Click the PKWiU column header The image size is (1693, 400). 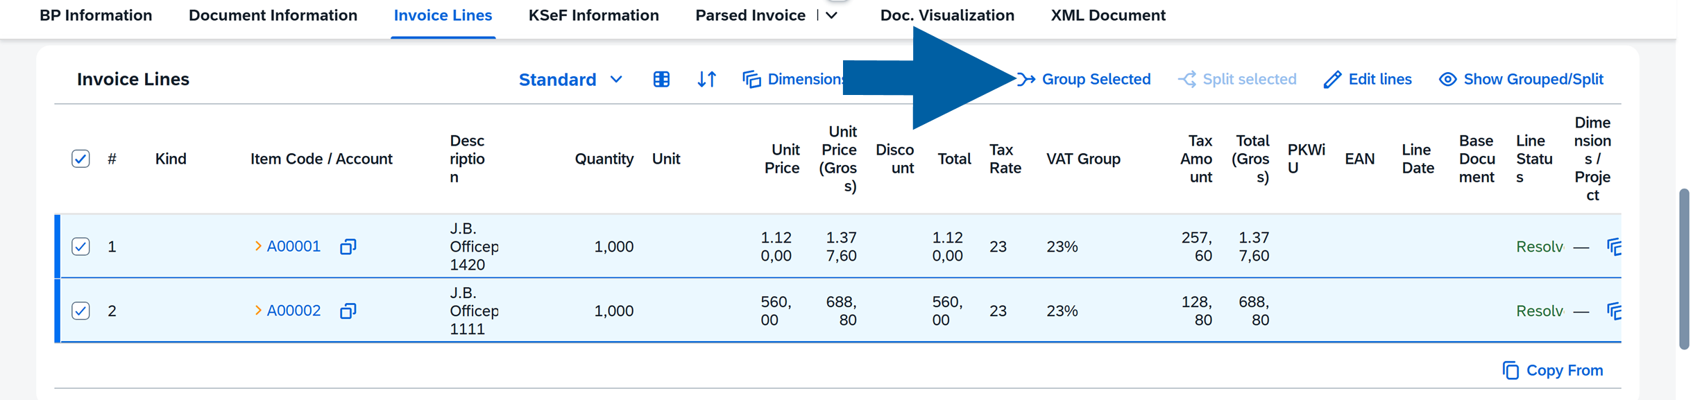tap(1306, 159)
